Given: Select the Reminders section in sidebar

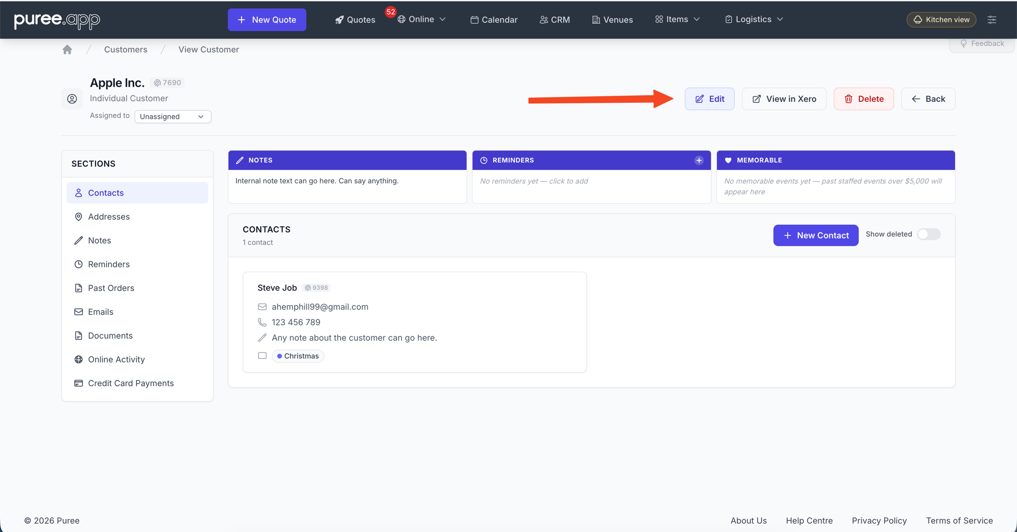Looking at the screenshot, I should [137, 264].
